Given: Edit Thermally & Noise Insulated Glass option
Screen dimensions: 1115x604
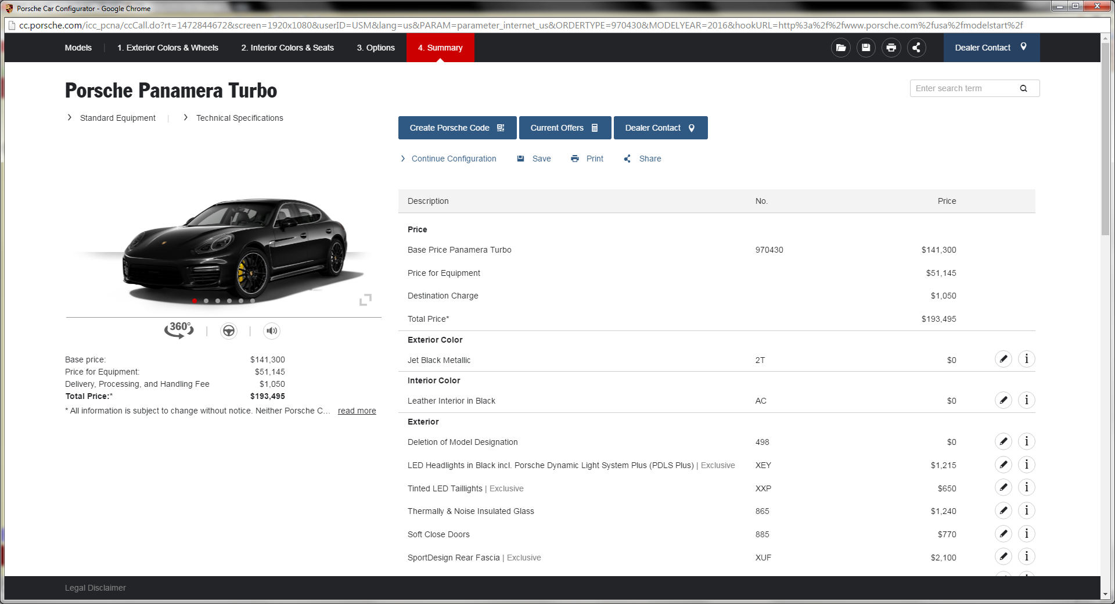Looking at the screenshot, I should pyautogui.click(x=1003, y=510).
